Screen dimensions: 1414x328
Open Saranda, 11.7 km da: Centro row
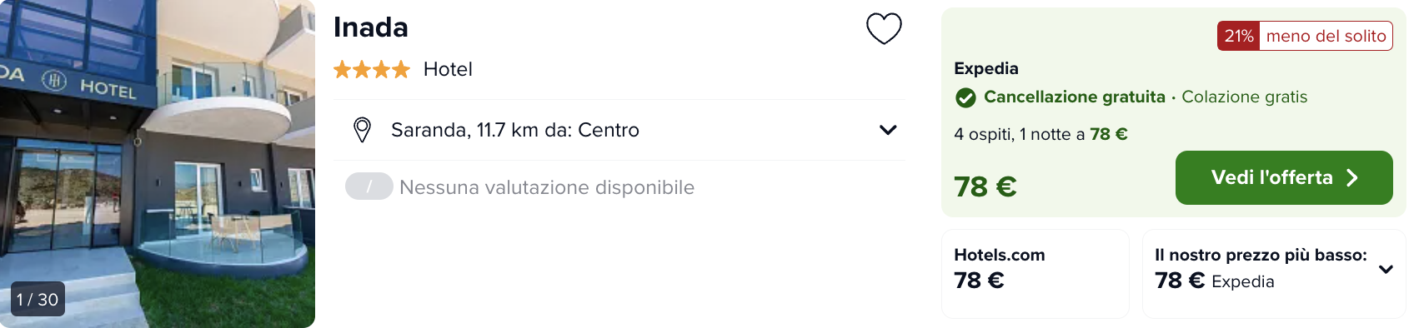[619, 130]
